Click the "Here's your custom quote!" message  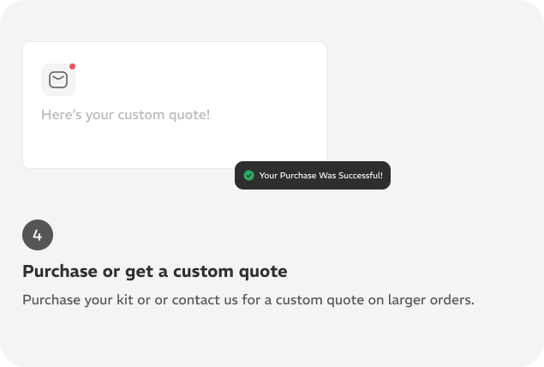coord(126,115)
